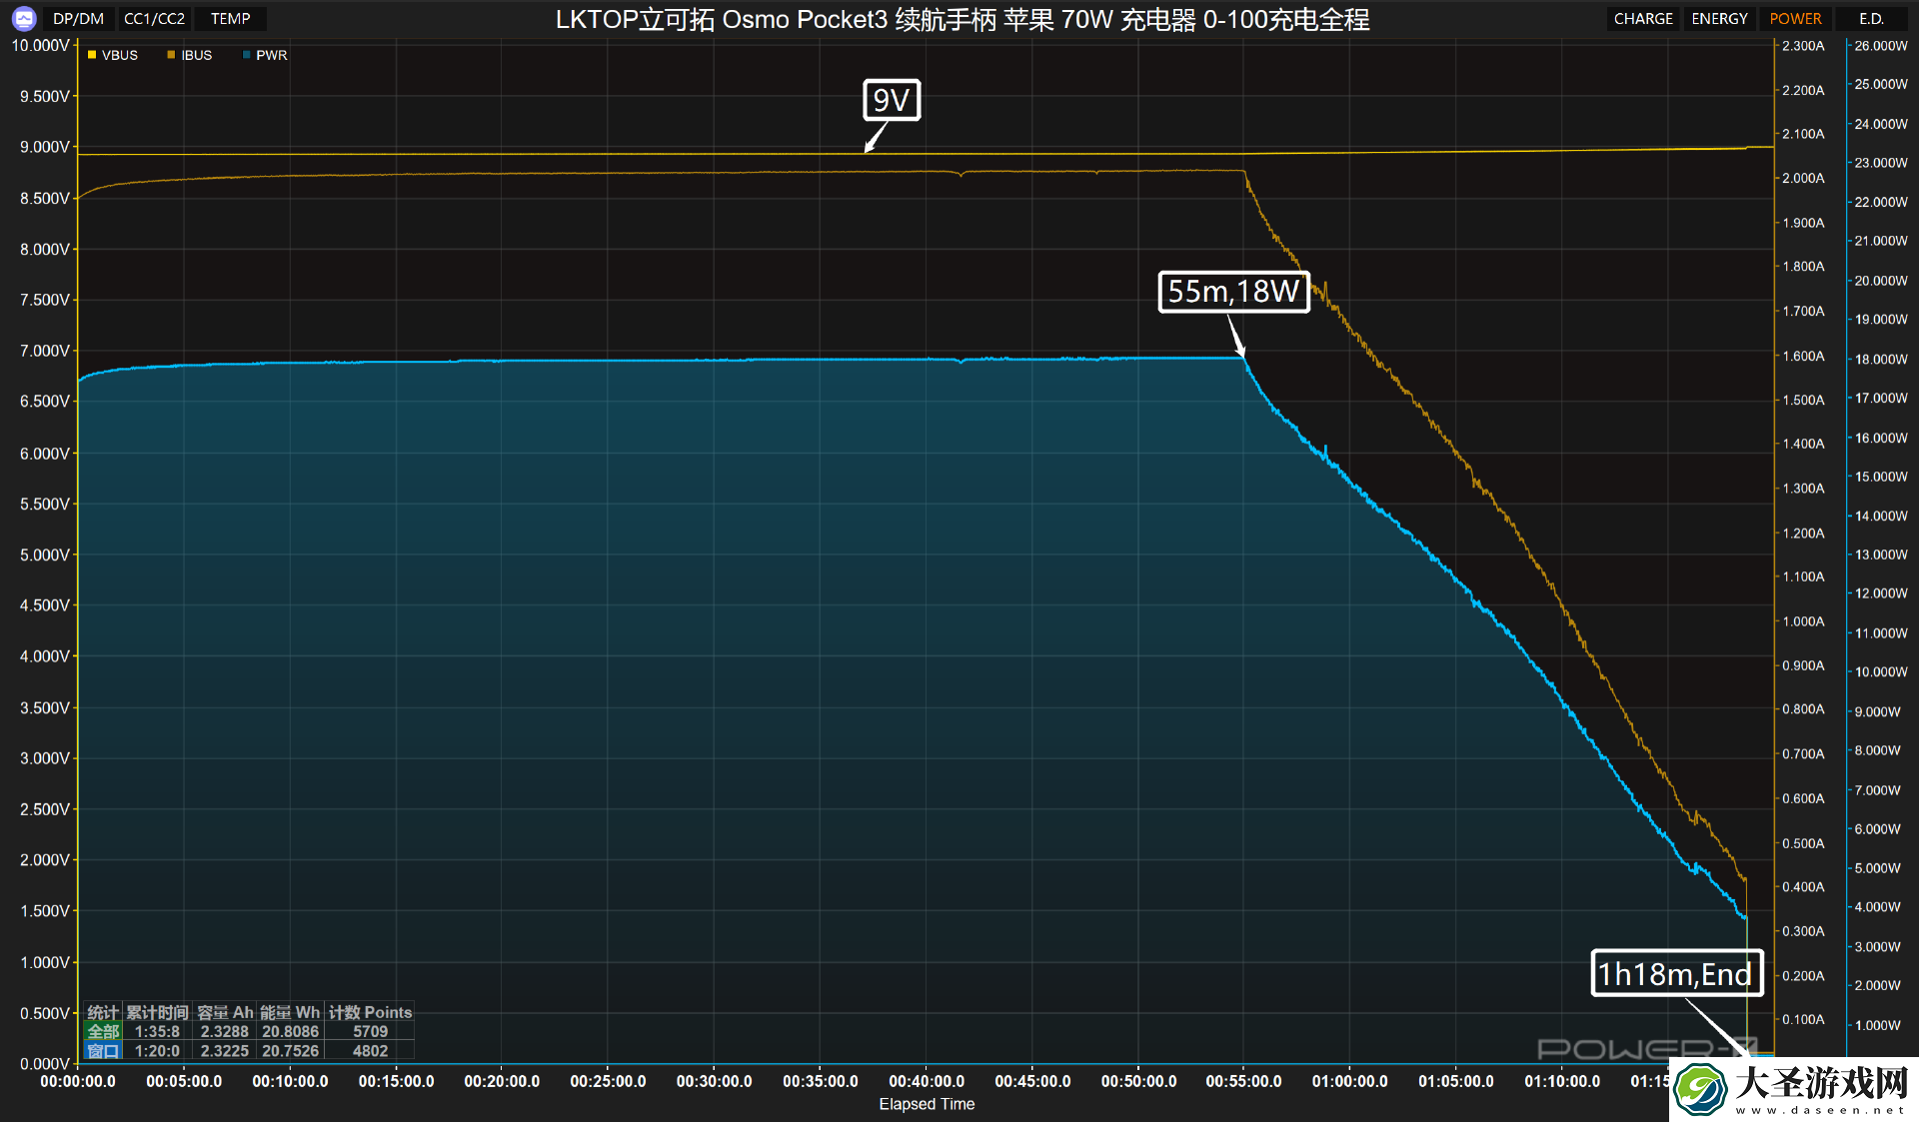The image size is (1919, 1122).
Task: Click the 10.000V voltage axis label
Action: pyautogui.click(x=41, y=45)
